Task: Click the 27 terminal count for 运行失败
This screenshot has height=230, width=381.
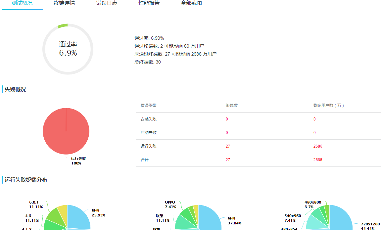Action: click(x=228, y=146)
